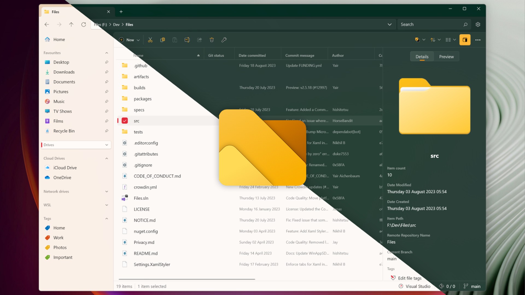This screenshot has height=295, width=525.
Task: Click the Delete trash can icon
Action: click(212, 40)
